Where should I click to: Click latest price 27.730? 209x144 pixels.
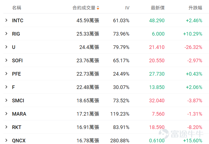coord(157,74)
